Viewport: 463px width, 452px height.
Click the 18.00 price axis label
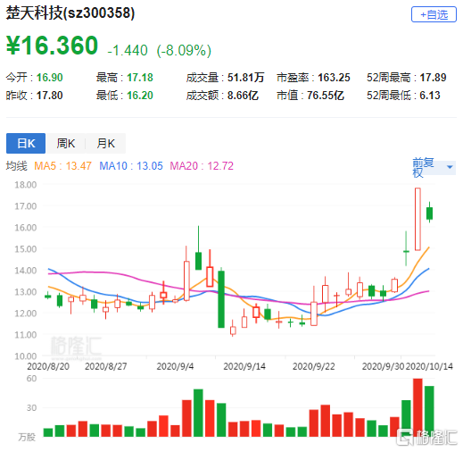tap(26, 185)
